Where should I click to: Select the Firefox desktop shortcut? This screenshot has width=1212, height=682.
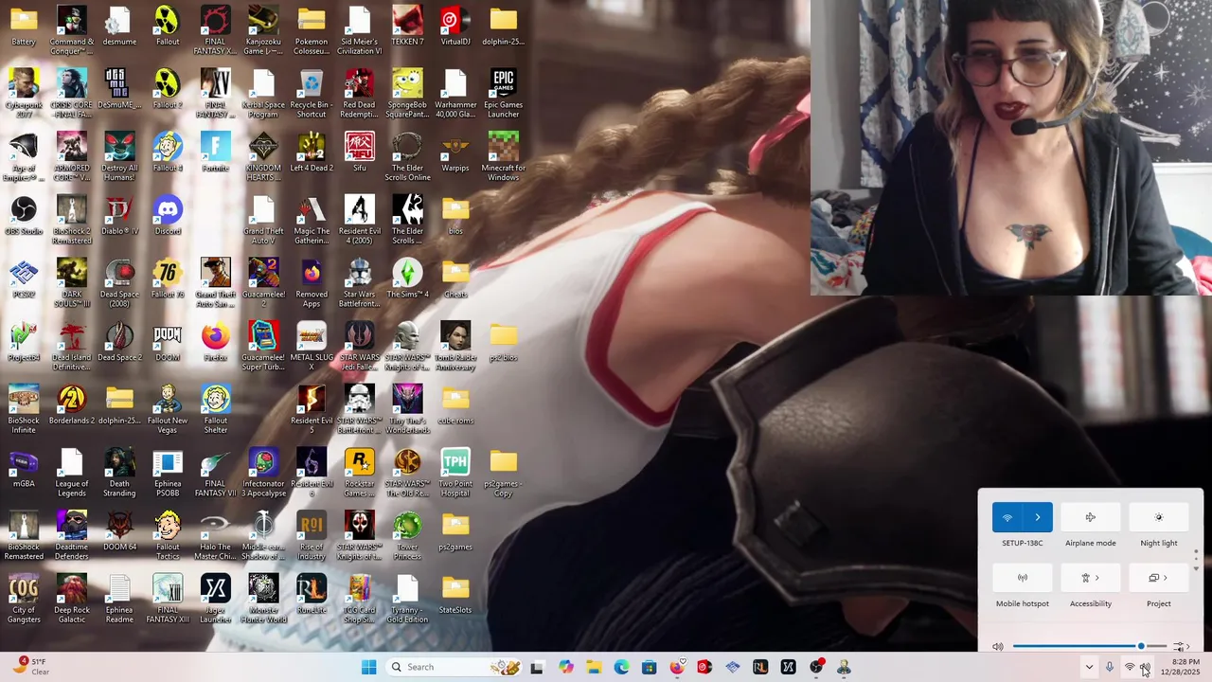pos(216,341)
